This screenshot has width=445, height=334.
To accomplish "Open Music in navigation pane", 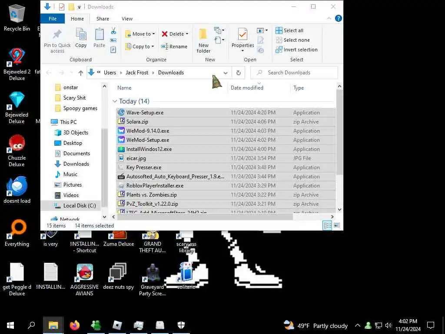I will 70,174.
